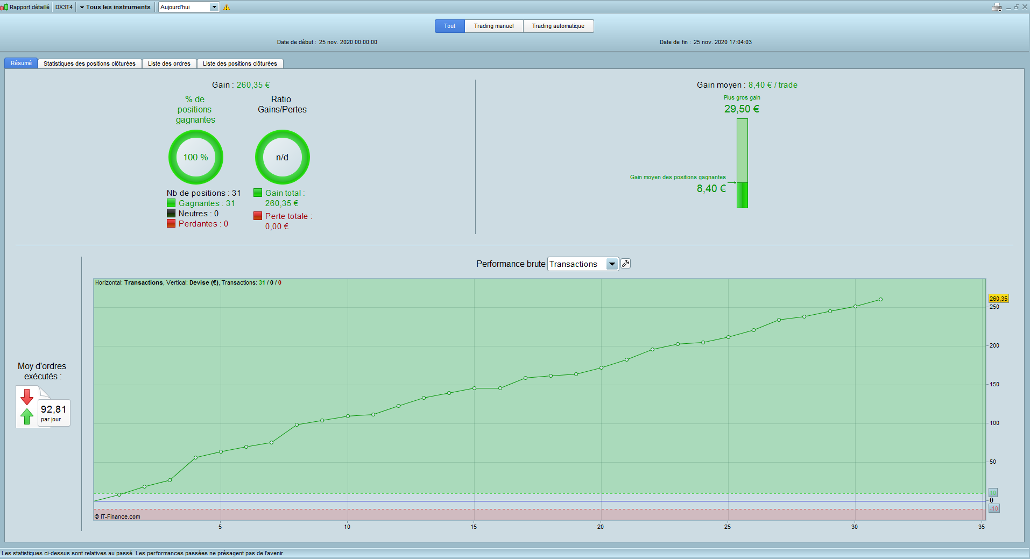Click the red -10 threshold marker on axis

pyautogui.click(x=994, y=508)
